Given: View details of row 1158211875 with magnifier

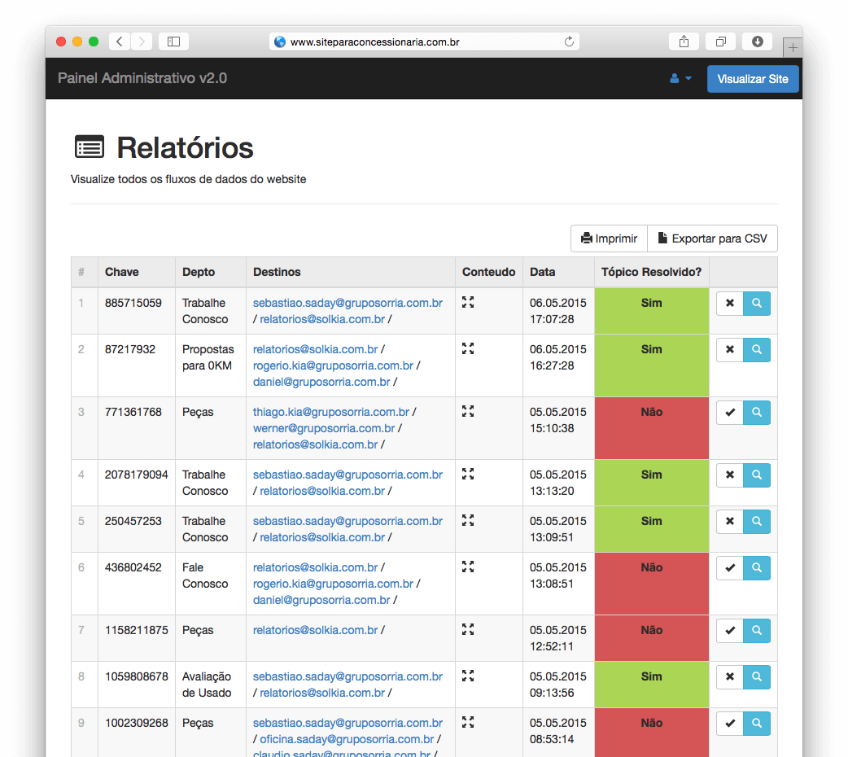Looking at the screenshot, I should [x=757, y=631].
